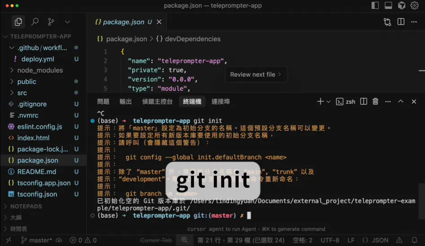The width and height of the screenshot is (425, 246).
Task: Open package-lock.json in the explorer
Action: (43, 149)
